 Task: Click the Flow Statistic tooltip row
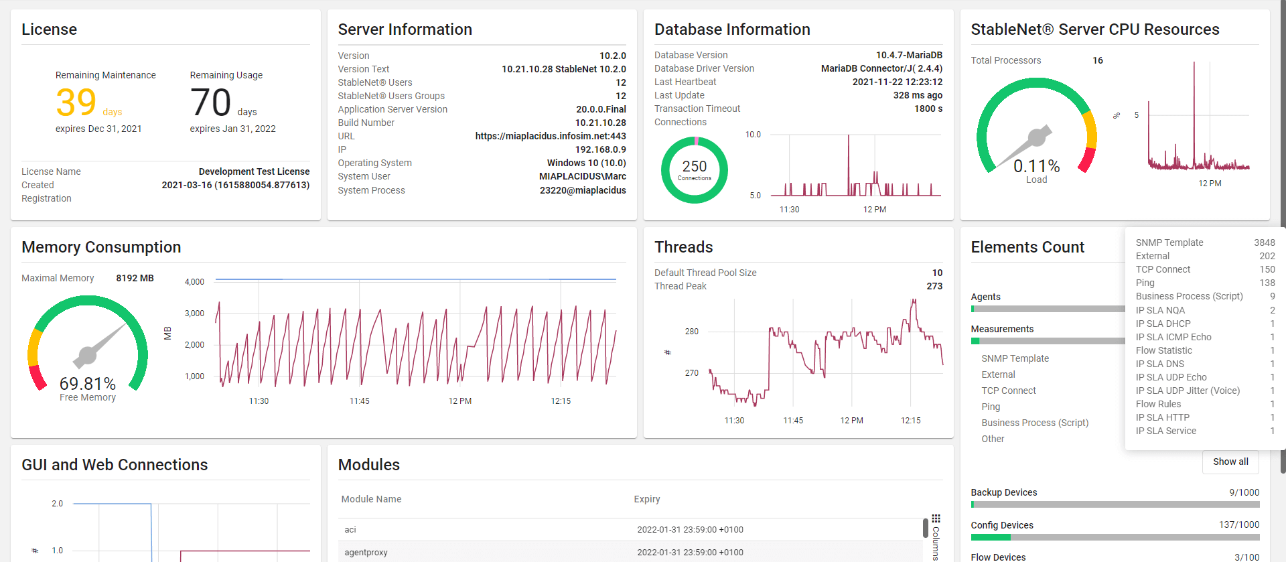1206,350
